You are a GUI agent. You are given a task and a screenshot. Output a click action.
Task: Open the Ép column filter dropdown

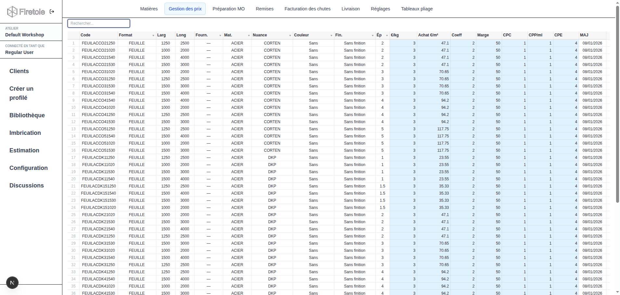pyautogui.click(x=387, y=35)
